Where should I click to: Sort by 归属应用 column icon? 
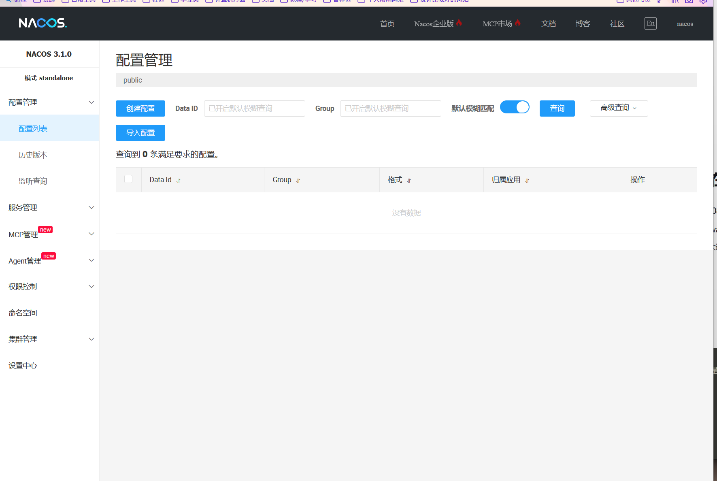[527, 181]
